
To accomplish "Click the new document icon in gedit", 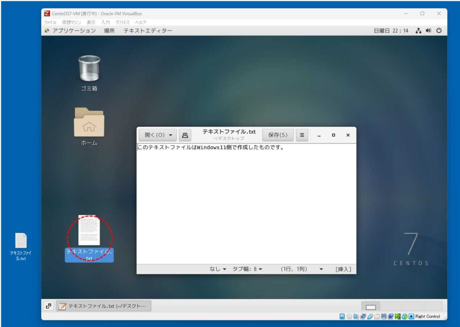I will pyautogui.click(x=185, y=135).
